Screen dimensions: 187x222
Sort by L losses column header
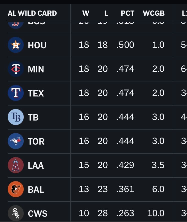click(106, 13)
